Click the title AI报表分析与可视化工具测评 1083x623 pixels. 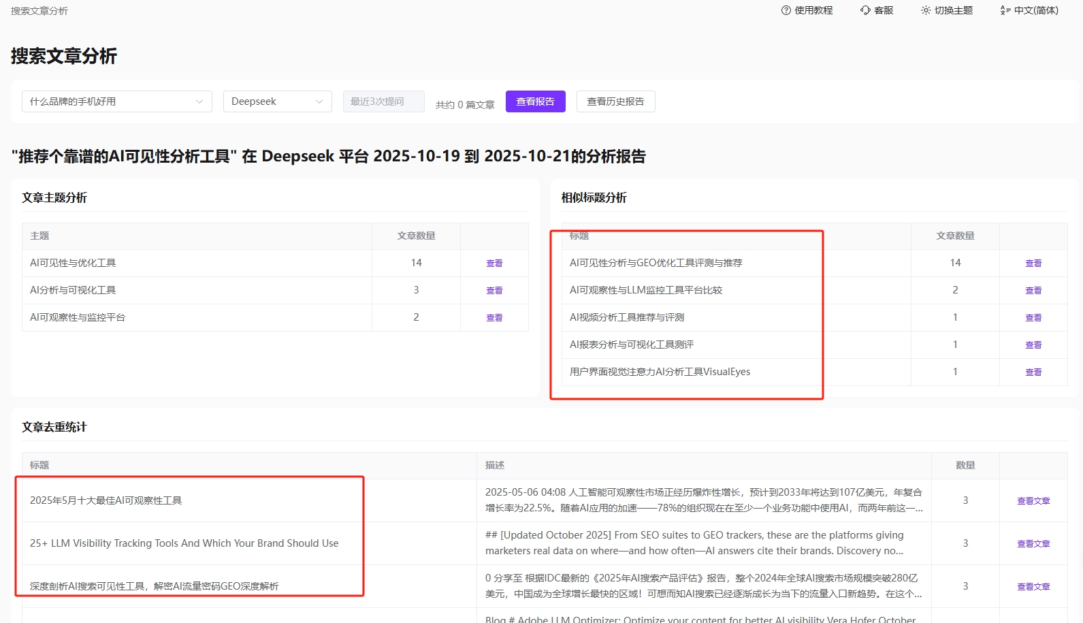pyautogui.click(x=632, y=345)
